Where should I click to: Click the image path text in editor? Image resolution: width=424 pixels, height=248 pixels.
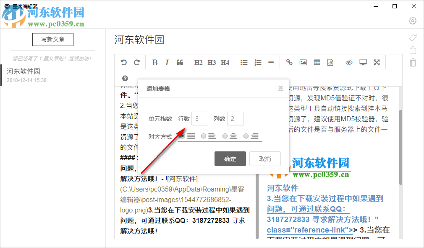(182, 199)
